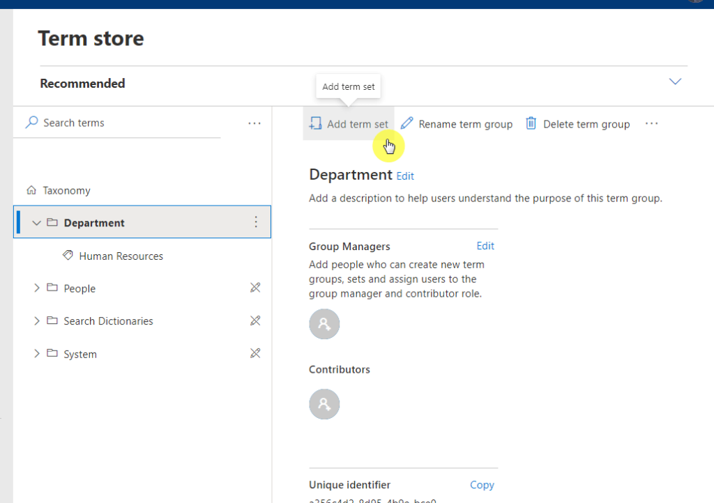Screen dimensions: 714x503
Task: Click the Rename term group label
Action: coord(465,124)
